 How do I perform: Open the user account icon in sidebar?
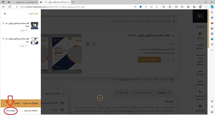[200, 106]
